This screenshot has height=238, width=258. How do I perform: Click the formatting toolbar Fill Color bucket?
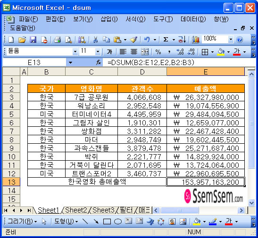[x=221, y=52]
